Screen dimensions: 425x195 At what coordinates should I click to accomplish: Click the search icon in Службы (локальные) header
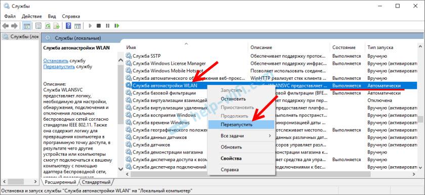(48, 38)
